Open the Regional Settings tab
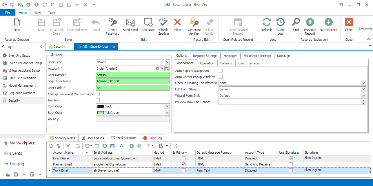 (205, 56)
